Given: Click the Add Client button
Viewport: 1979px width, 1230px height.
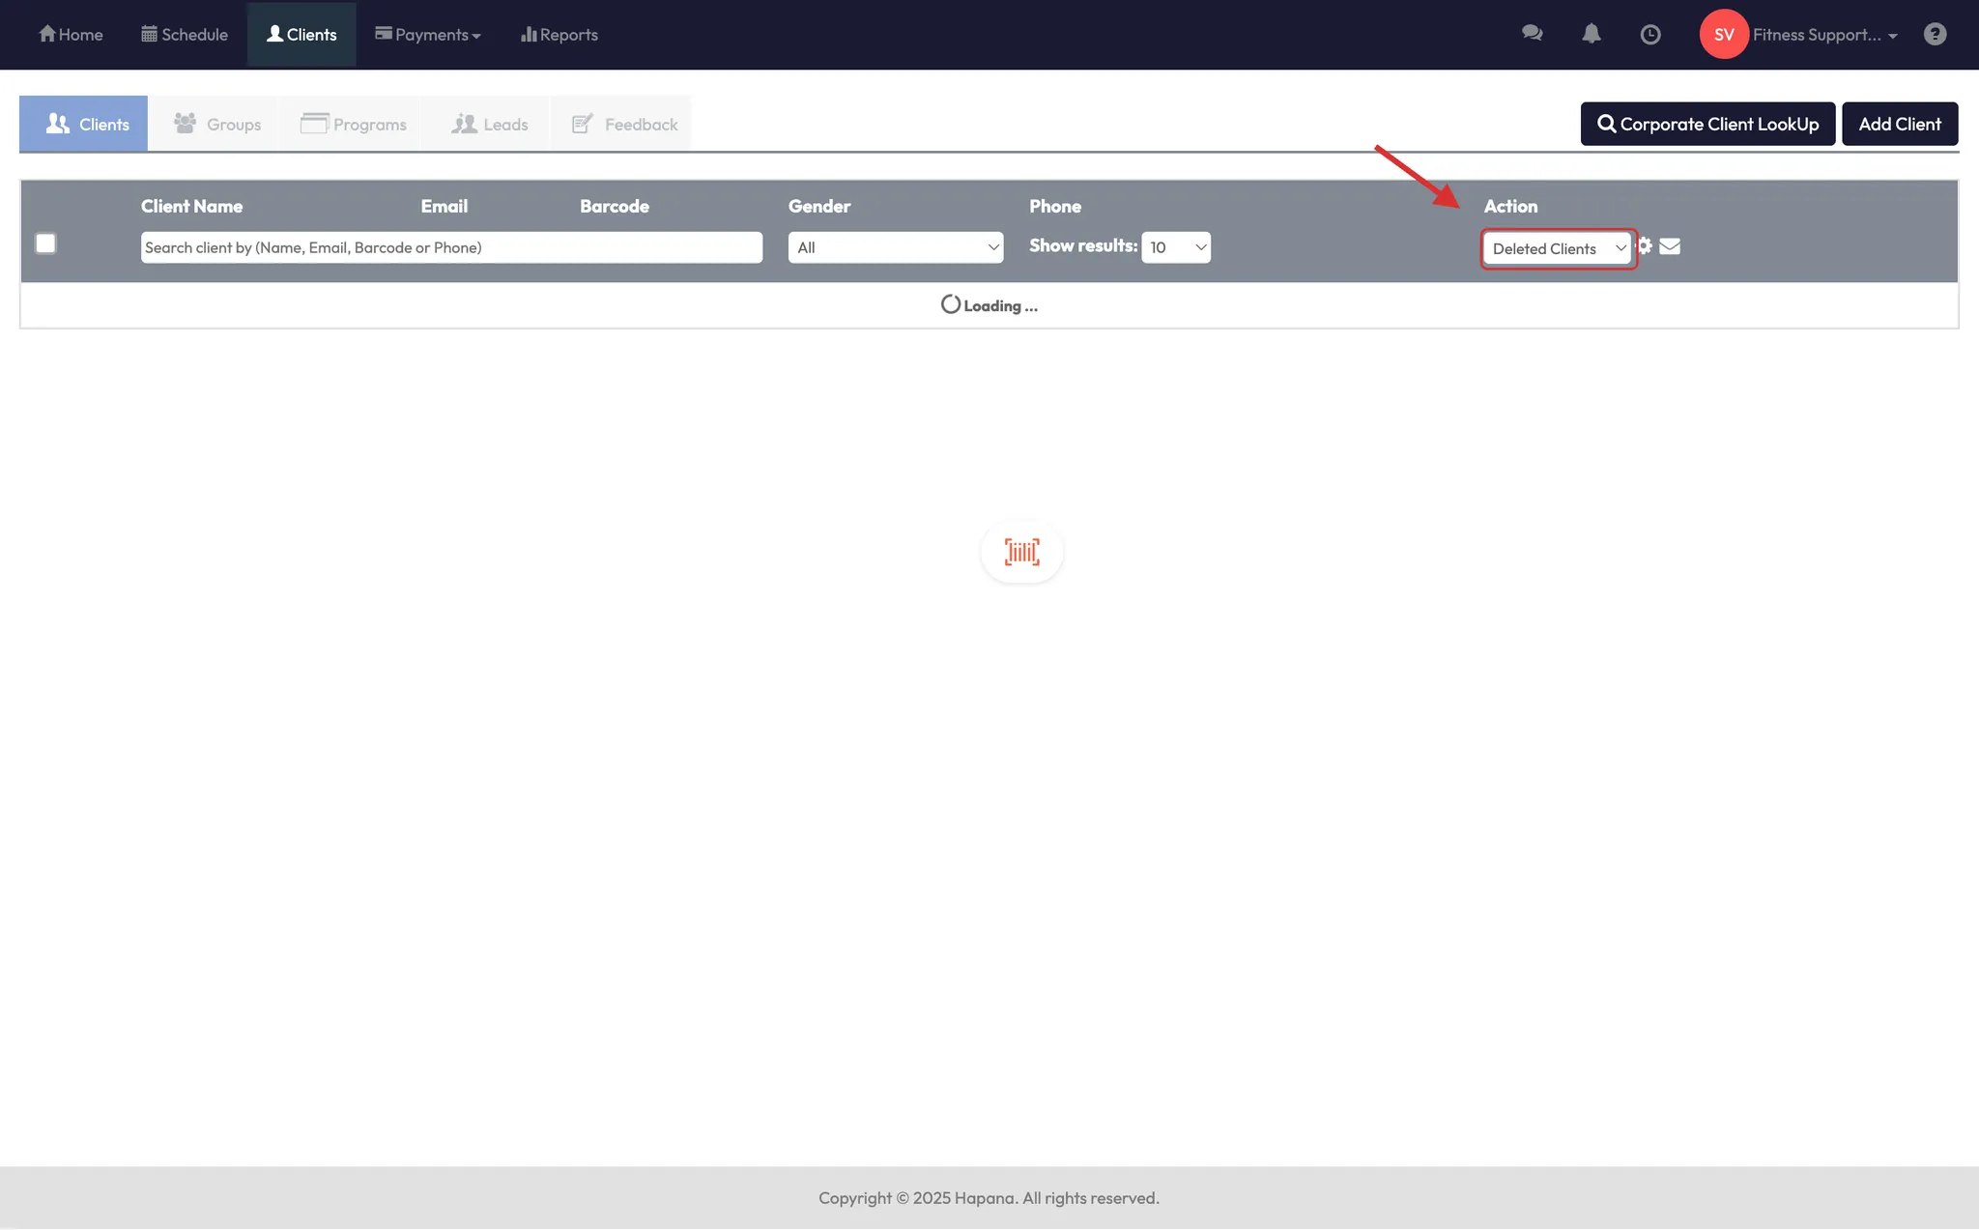Looking at the screenshot, I should pyautogui.click(x=1899, y=124).
